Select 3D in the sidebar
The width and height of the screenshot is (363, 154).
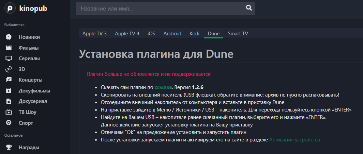tap(22, 69)
